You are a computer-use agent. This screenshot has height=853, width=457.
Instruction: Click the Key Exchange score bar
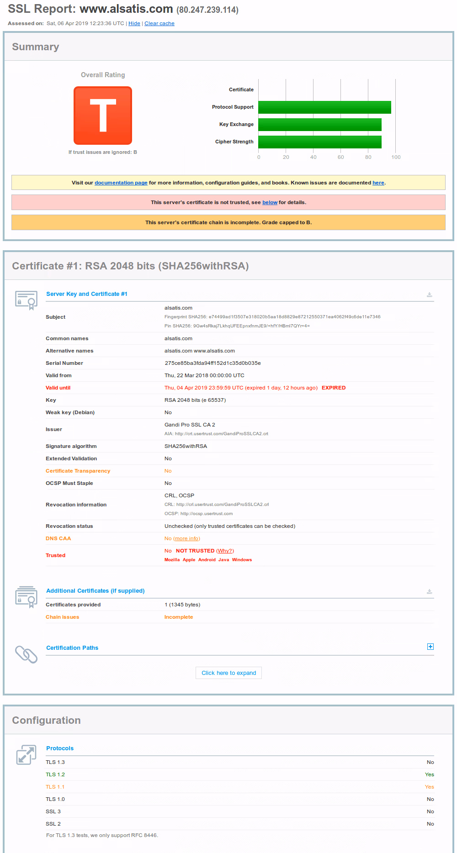(x=320, y=125)
